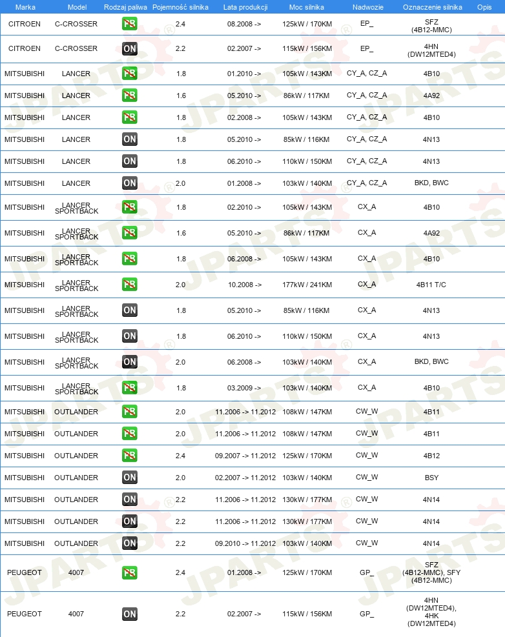Click diesel ON icon in Citroen C-Crosser 2.2 row
Viewport: 505px width, 637px height.
[129, 49]
